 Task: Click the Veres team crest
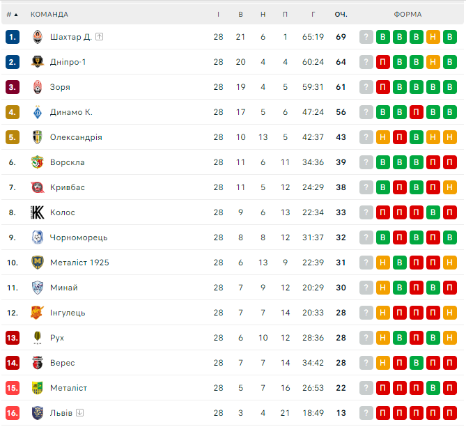(38, 363)
